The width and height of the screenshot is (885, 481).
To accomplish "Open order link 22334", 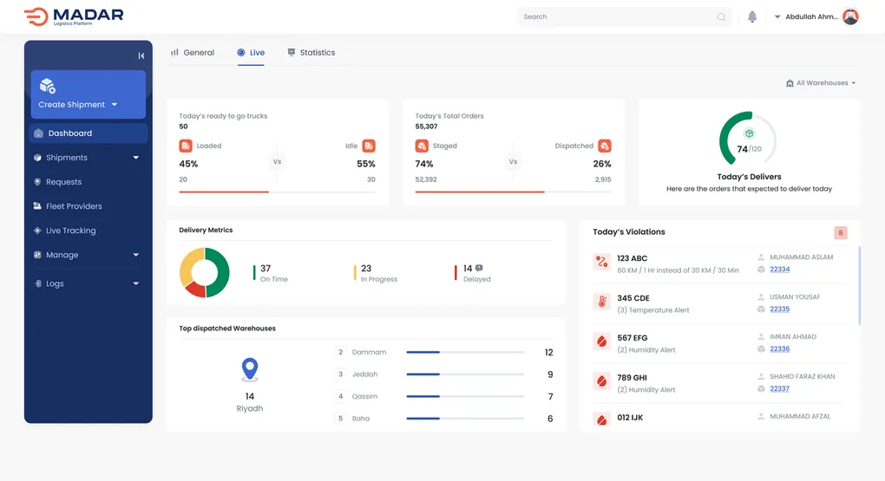I will (779, 270).
